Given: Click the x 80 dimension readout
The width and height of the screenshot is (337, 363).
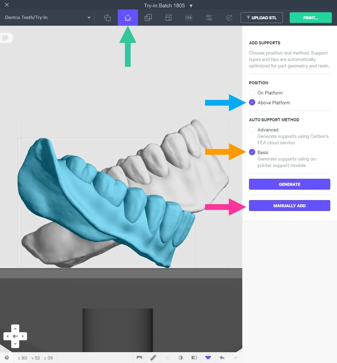Looking at the screenshot, I should 22,358.
